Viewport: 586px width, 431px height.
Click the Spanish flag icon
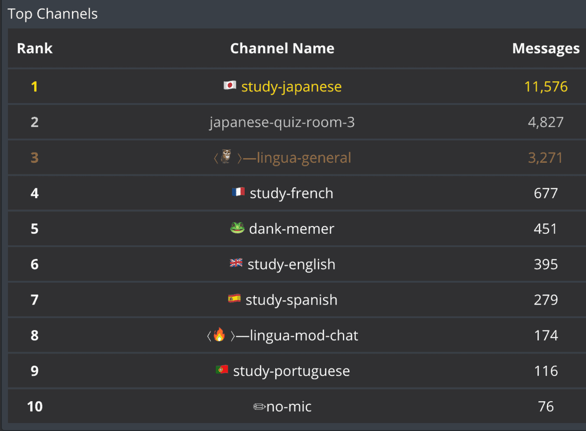tap(234, 299)
